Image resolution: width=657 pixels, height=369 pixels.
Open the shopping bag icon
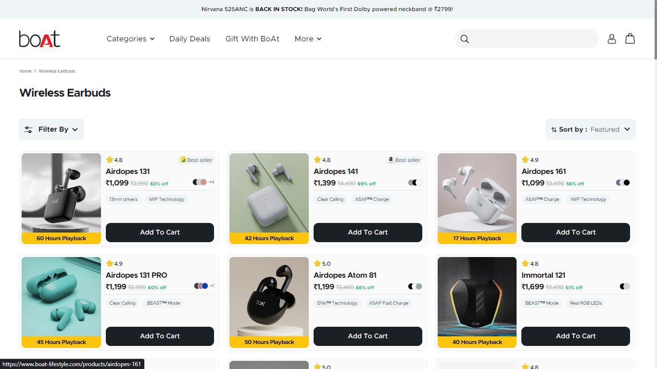pos(630,39)
